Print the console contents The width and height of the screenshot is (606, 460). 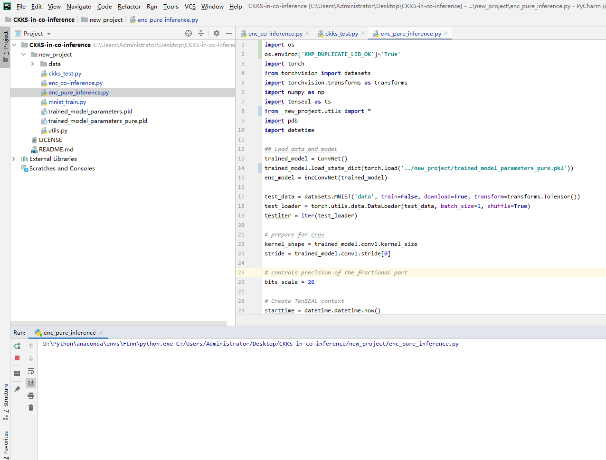coord(31,395)
